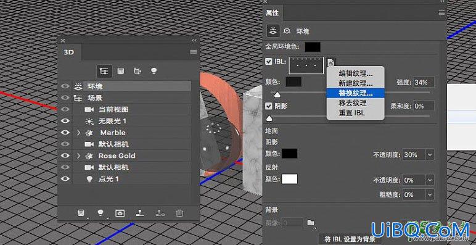Click background image folder icon
Screen dimensions: 476x245
click(311, 223)
